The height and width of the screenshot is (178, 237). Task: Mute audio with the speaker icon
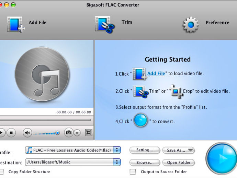pos(27,133)
